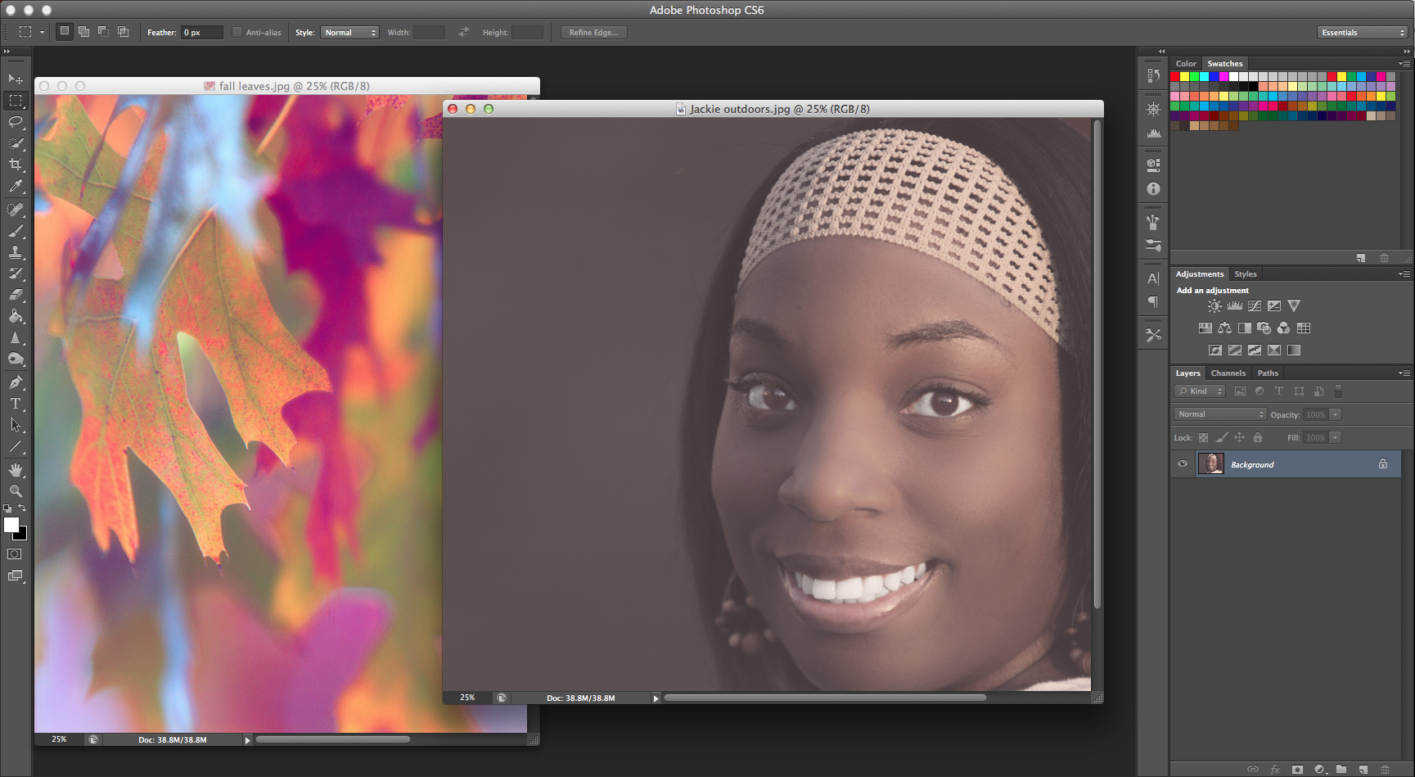The height and width of the screenshot is (777, 1415).
Task: Switch to the Paths tab
Action: coord(1268,373)
